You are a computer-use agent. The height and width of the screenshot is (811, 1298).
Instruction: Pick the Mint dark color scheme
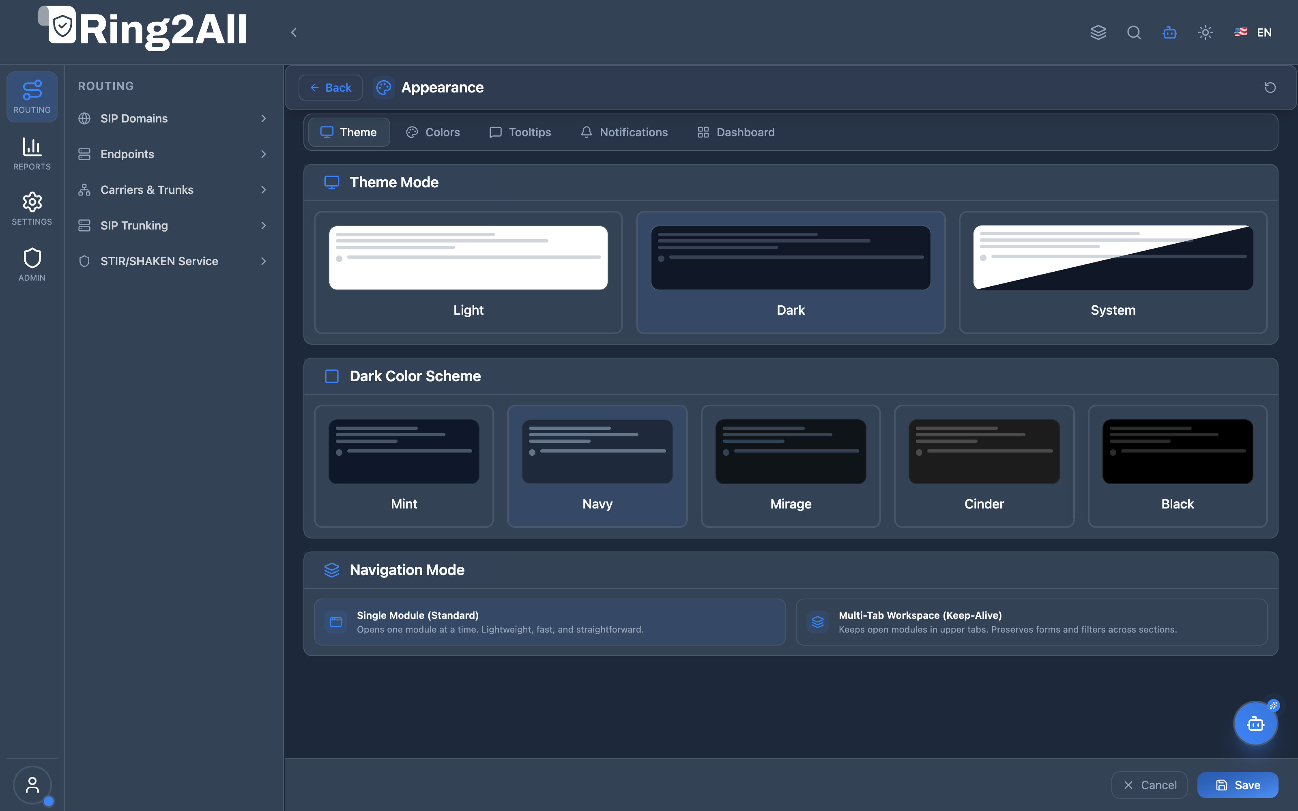[x=404, y=466]
